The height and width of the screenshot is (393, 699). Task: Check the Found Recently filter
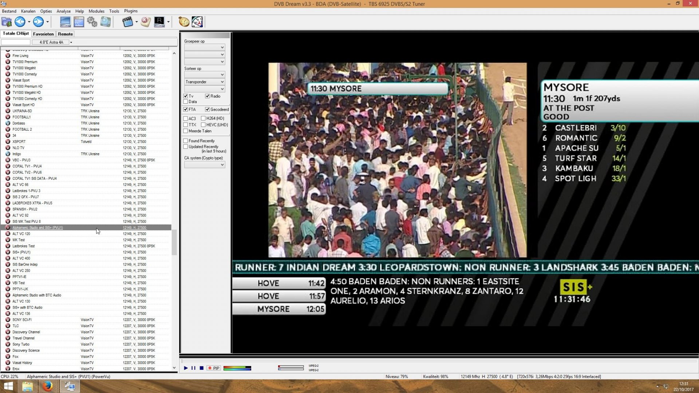pyautogui.click(x=186, y=141)
